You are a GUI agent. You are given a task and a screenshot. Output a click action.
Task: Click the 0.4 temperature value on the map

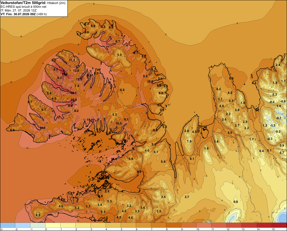(262, 151)
